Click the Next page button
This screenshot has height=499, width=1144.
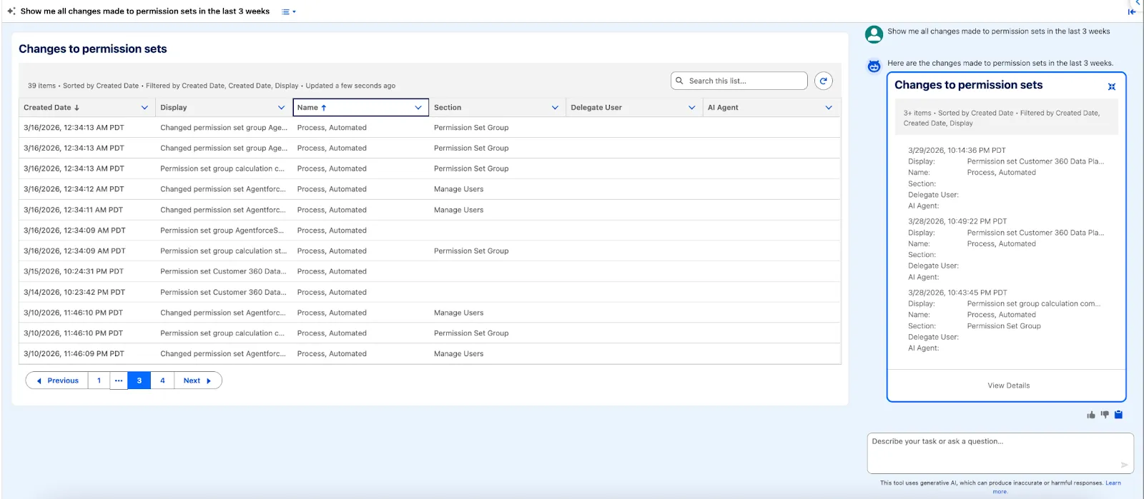point(197,380)
